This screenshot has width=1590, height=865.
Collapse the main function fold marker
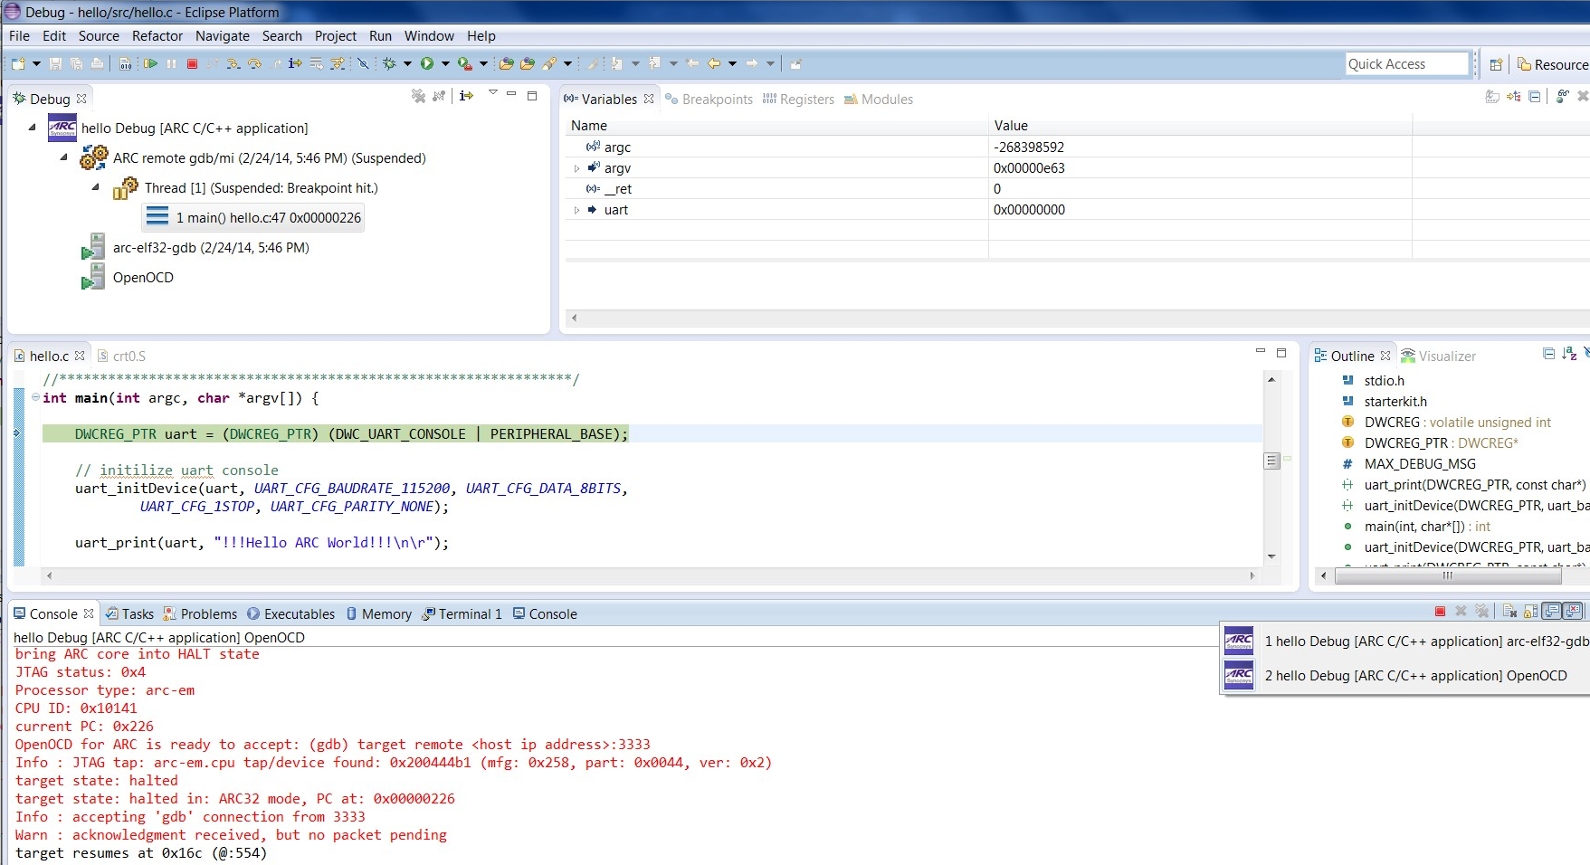pos(35,397)
